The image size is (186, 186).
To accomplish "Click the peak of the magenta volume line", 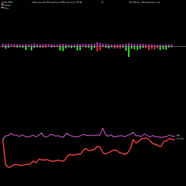I will click(x=103, y=128).
